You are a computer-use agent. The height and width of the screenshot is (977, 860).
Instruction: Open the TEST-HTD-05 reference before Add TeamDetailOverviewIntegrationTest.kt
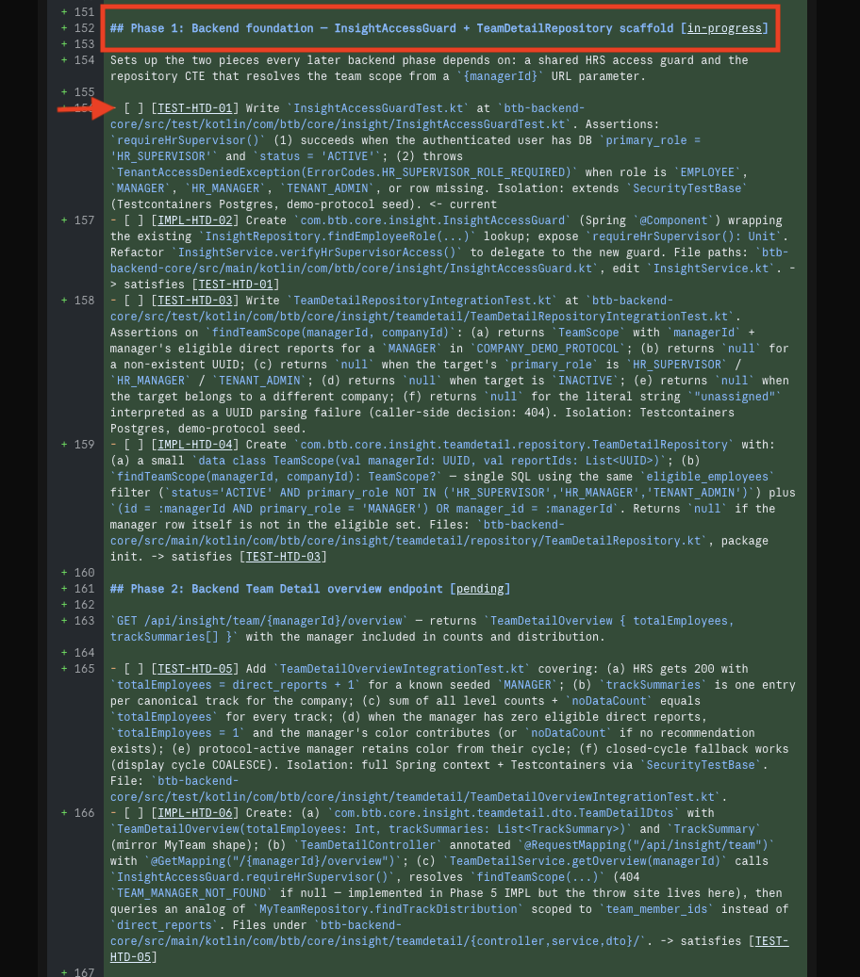click(194, 669)
